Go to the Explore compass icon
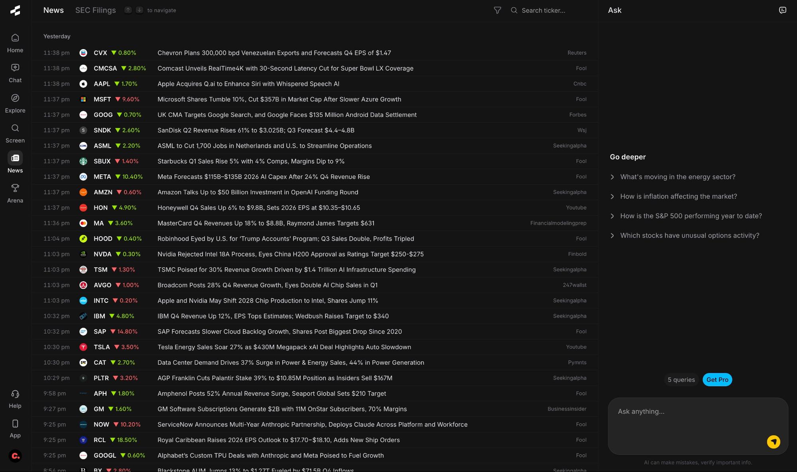The width and height of the screenshot is (797, 472). [15, 98]
